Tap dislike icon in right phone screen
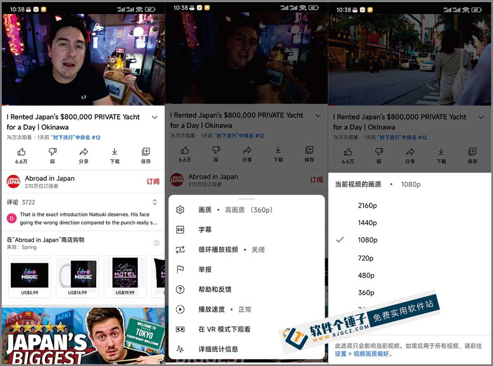 click(x=379, y=152)
